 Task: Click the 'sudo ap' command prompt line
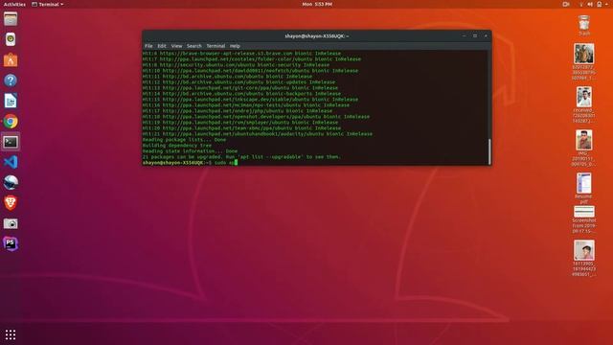[x=190, y=162]
